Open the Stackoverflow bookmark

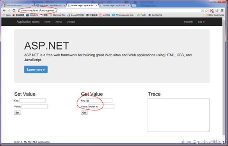click(57, 15)
